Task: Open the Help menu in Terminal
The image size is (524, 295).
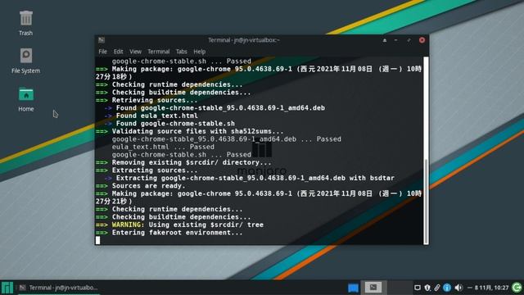Action: point(200,52)
